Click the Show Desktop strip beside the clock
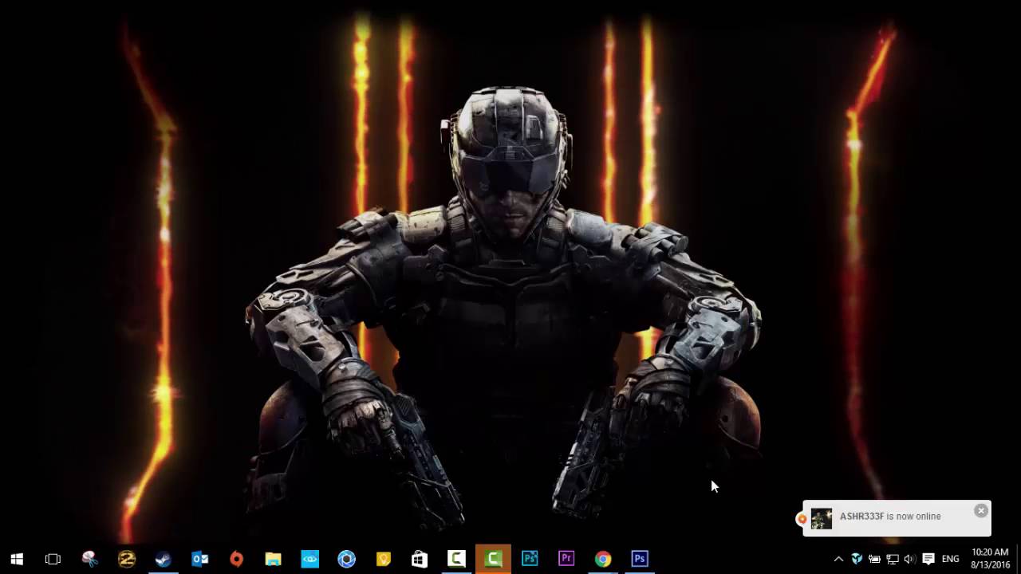 pyautogui.click(x=1019, y=559)
